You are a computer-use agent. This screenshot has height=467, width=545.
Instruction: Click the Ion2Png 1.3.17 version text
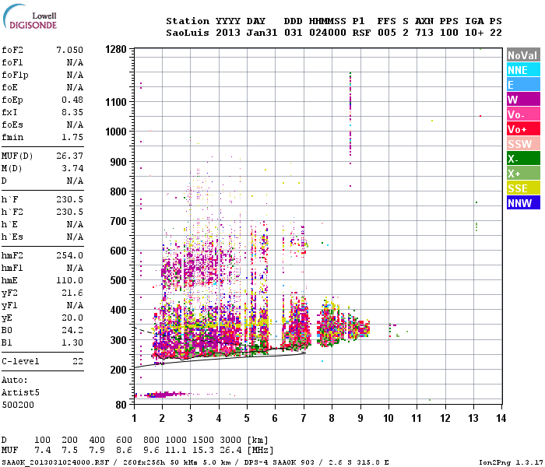(511, 462)
